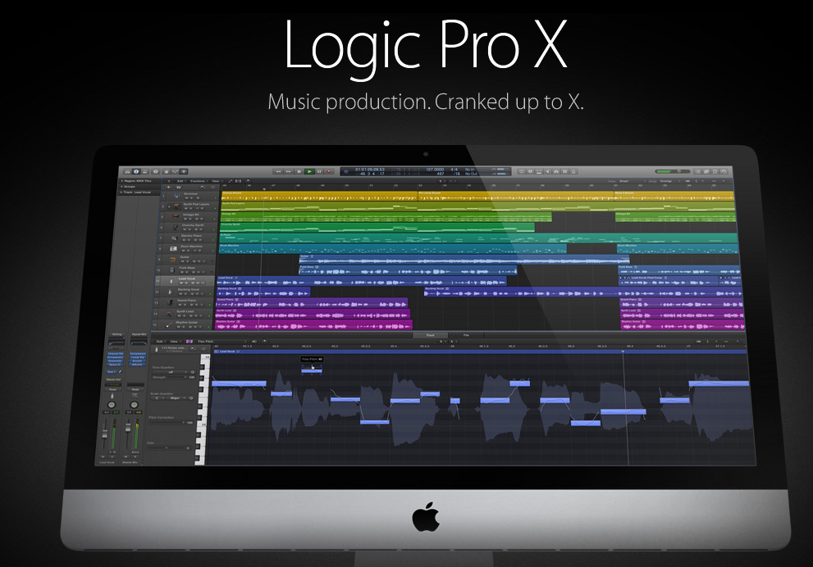This screenshot has width=813, height=567.
Task: Toggle the Metronome click button
Action: point(573,171)
